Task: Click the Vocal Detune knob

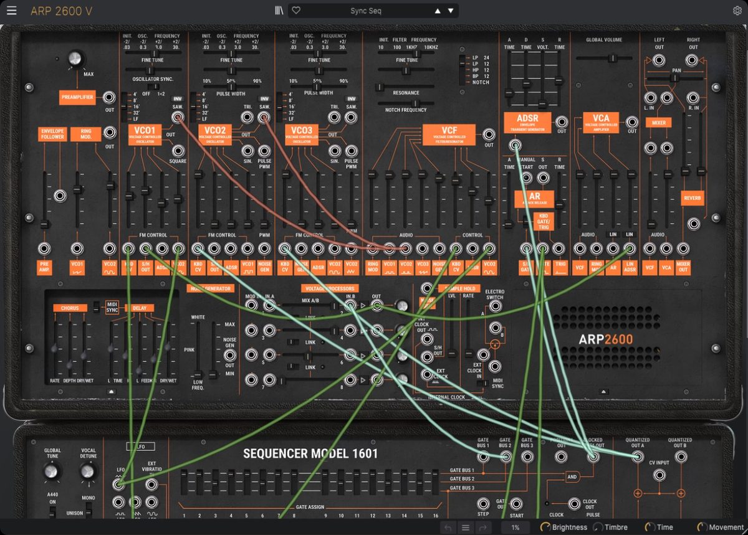Action: click(89, 471)
